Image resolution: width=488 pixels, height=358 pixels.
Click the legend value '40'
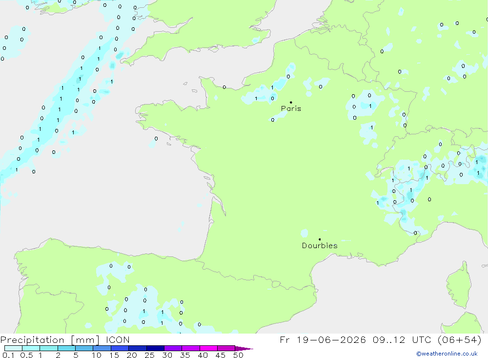tap(203, 355)
